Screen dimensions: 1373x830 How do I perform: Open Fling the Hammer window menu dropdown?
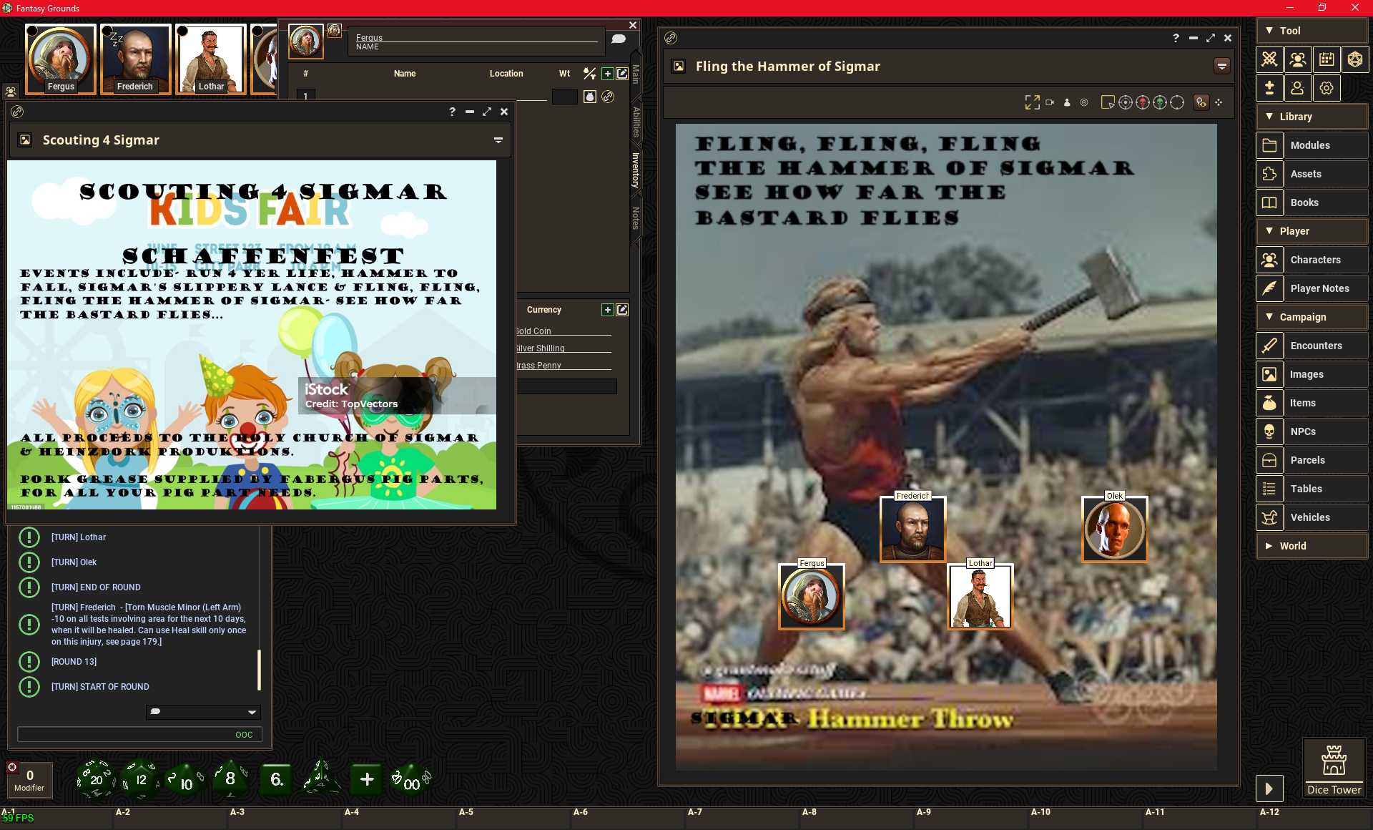point(1222,67)
